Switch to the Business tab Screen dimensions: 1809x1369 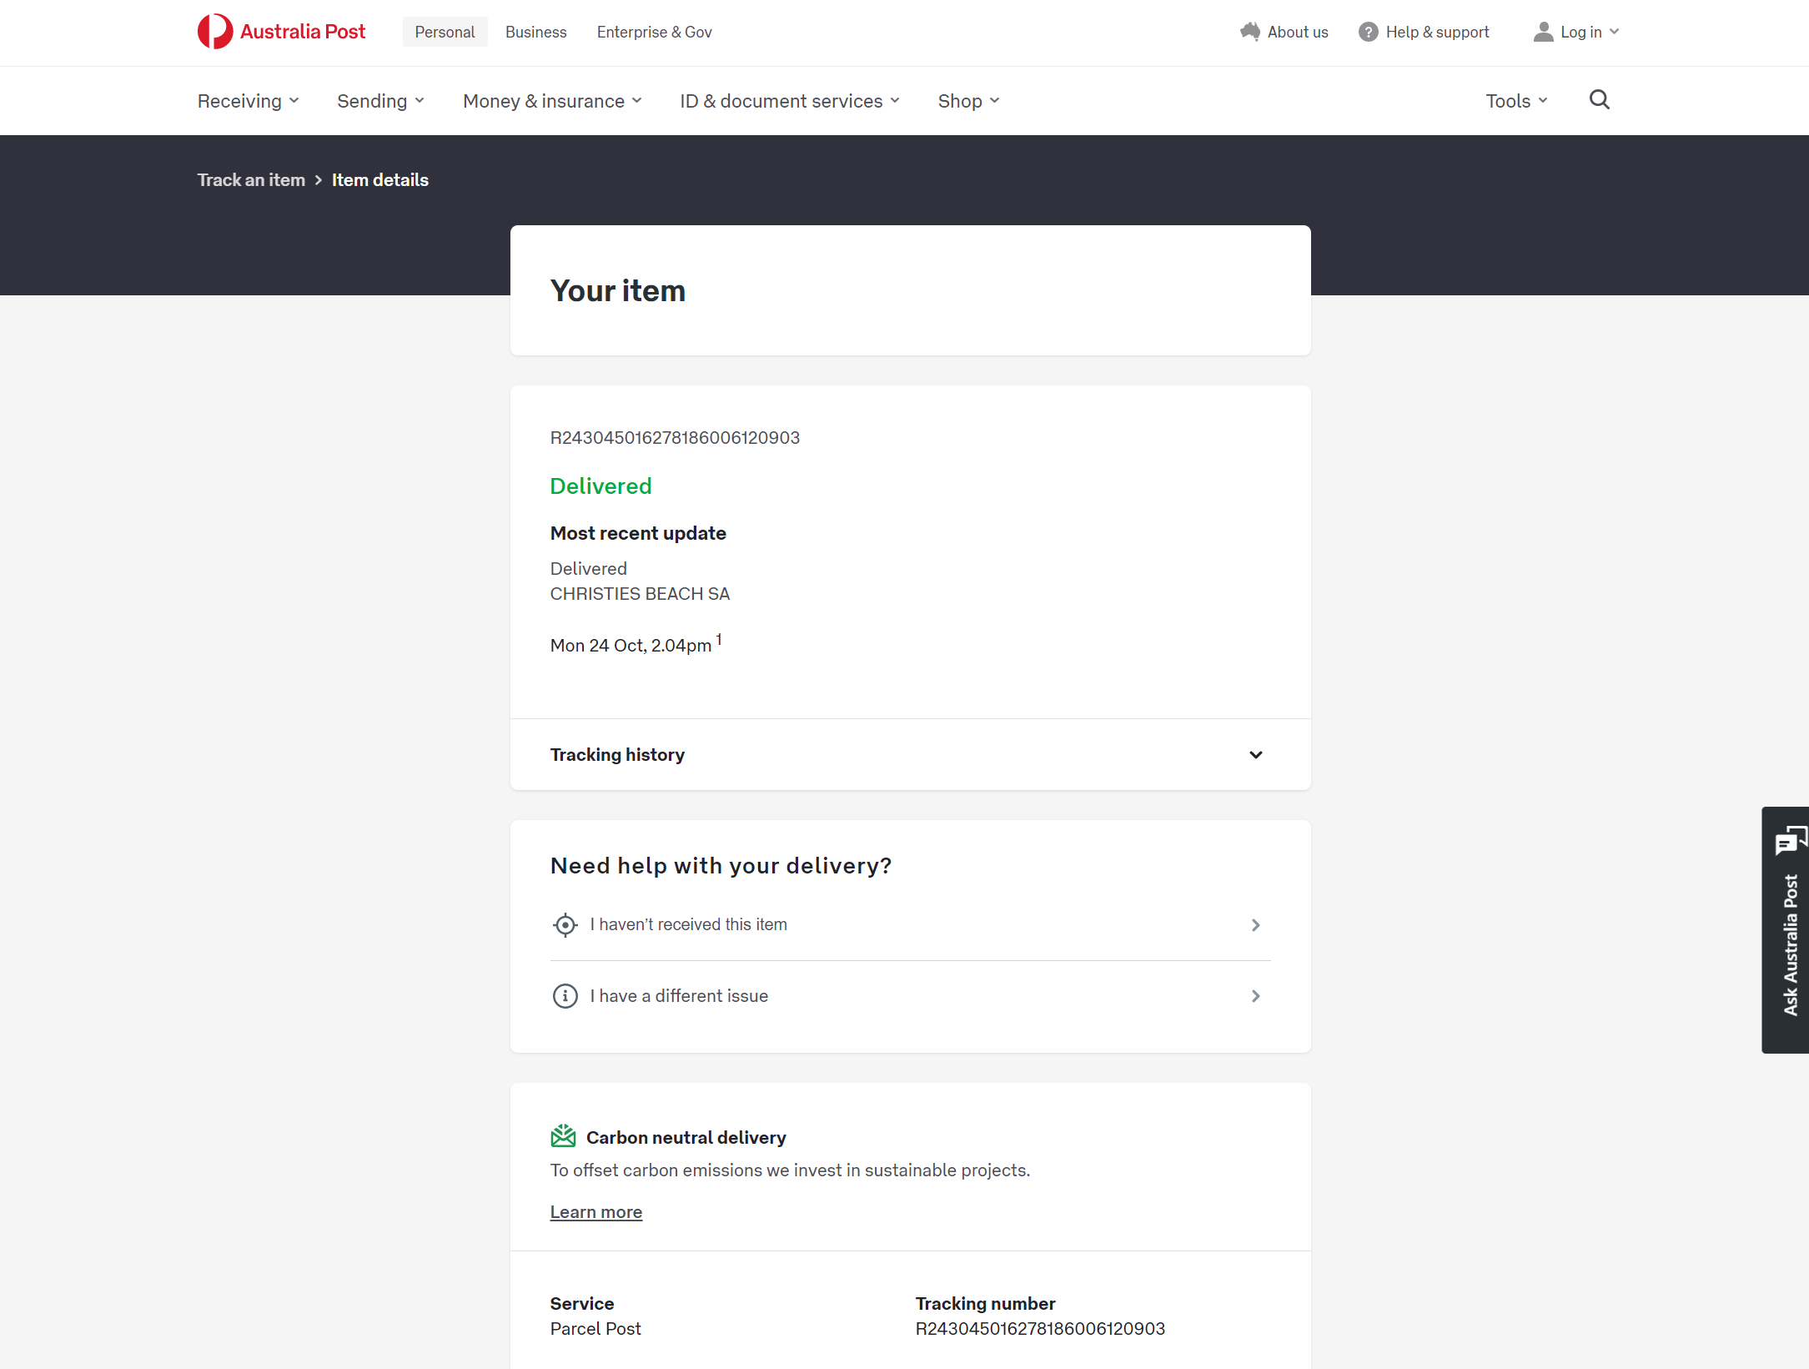[x=535, y=32]
